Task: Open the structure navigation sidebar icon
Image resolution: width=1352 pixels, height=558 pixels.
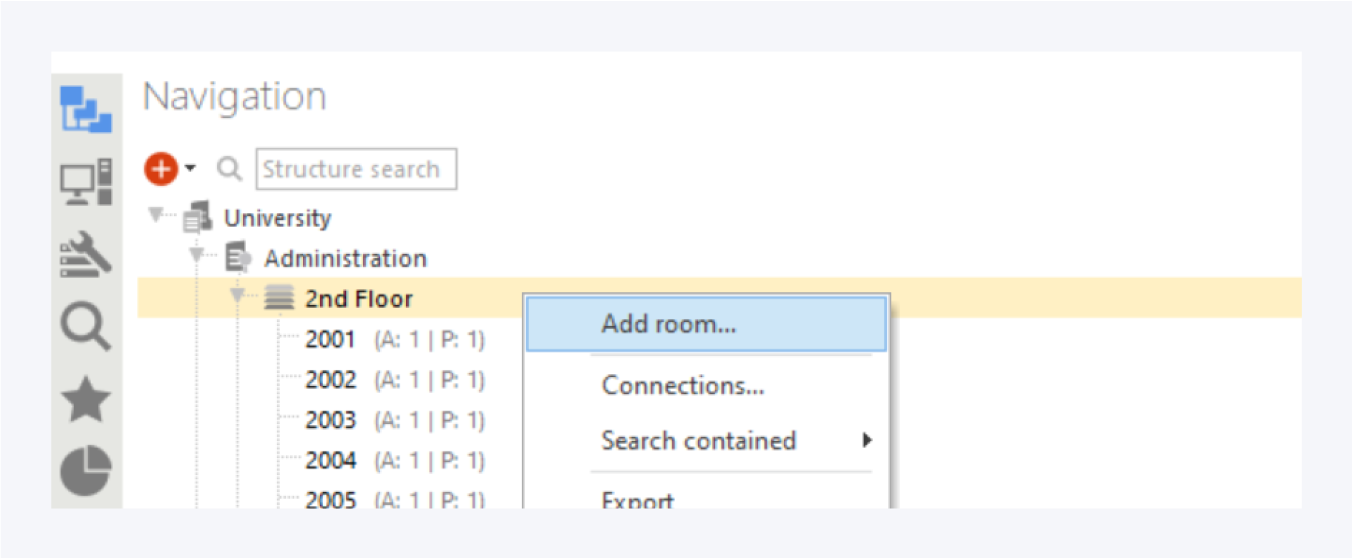Action: point(86,109)
